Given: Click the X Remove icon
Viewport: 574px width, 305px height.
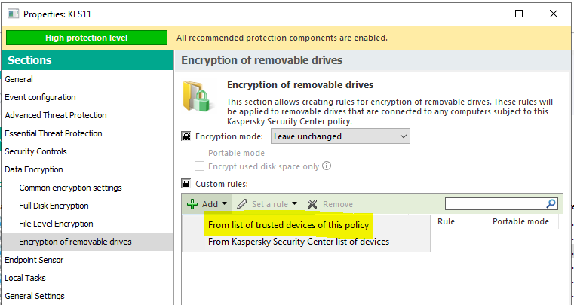Looking at the screenshot, I should 312,204.
